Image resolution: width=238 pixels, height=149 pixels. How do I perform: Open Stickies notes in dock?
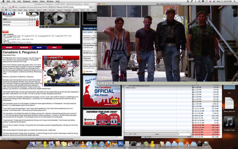click(x=64, y=144)
